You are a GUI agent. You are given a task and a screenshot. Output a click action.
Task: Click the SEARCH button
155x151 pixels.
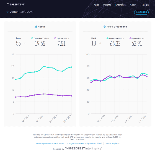[141, 12]
